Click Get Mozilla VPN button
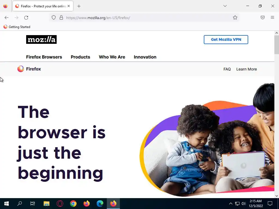279x209 pixels. 226,39
